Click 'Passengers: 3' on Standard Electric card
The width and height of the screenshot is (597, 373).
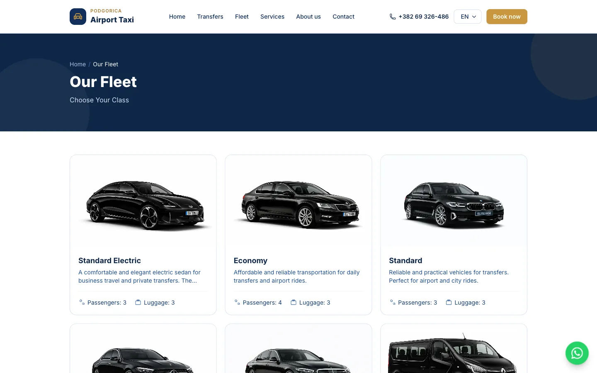point(107,303)
